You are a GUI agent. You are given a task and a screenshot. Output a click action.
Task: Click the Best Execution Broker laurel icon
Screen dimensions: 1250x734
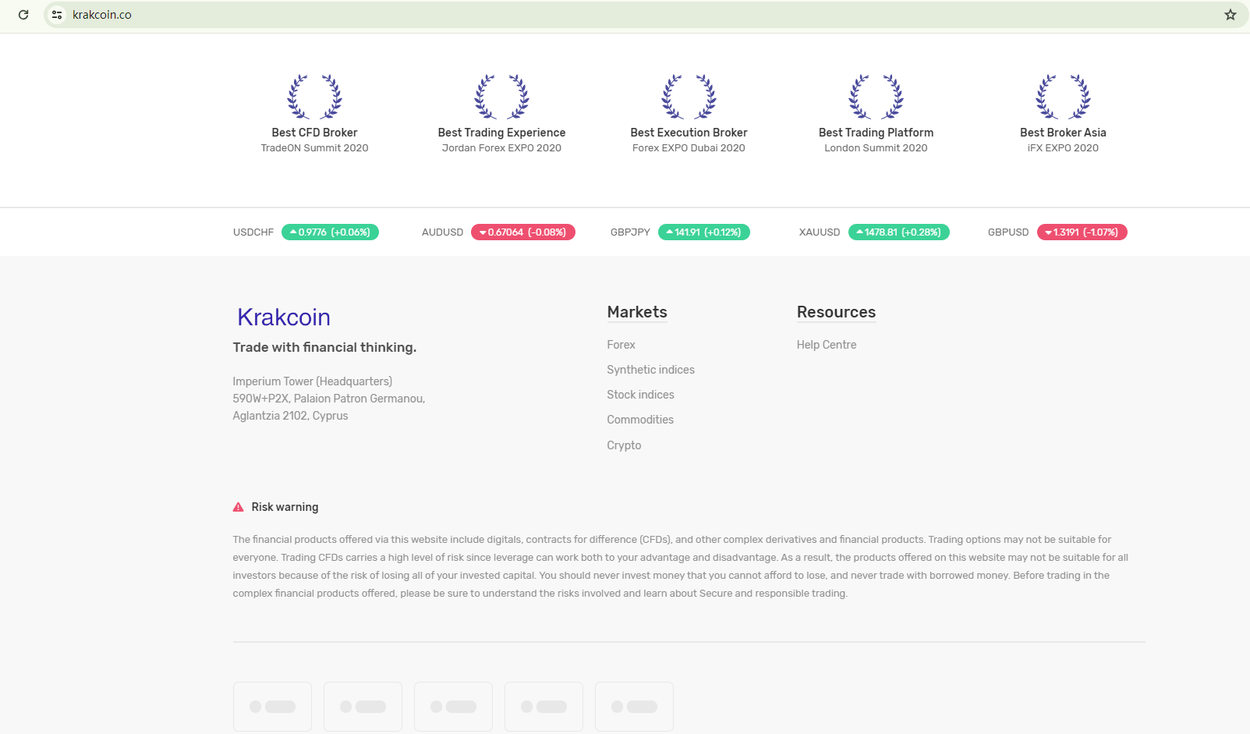tap(689, 97)
